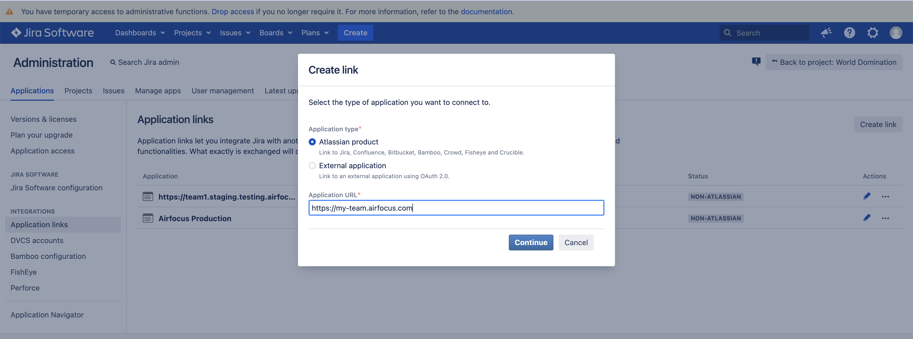Expand the Issues dropdown menu
Screen dimensions: 913x339
pyautogui.click(x=235, y=33)
